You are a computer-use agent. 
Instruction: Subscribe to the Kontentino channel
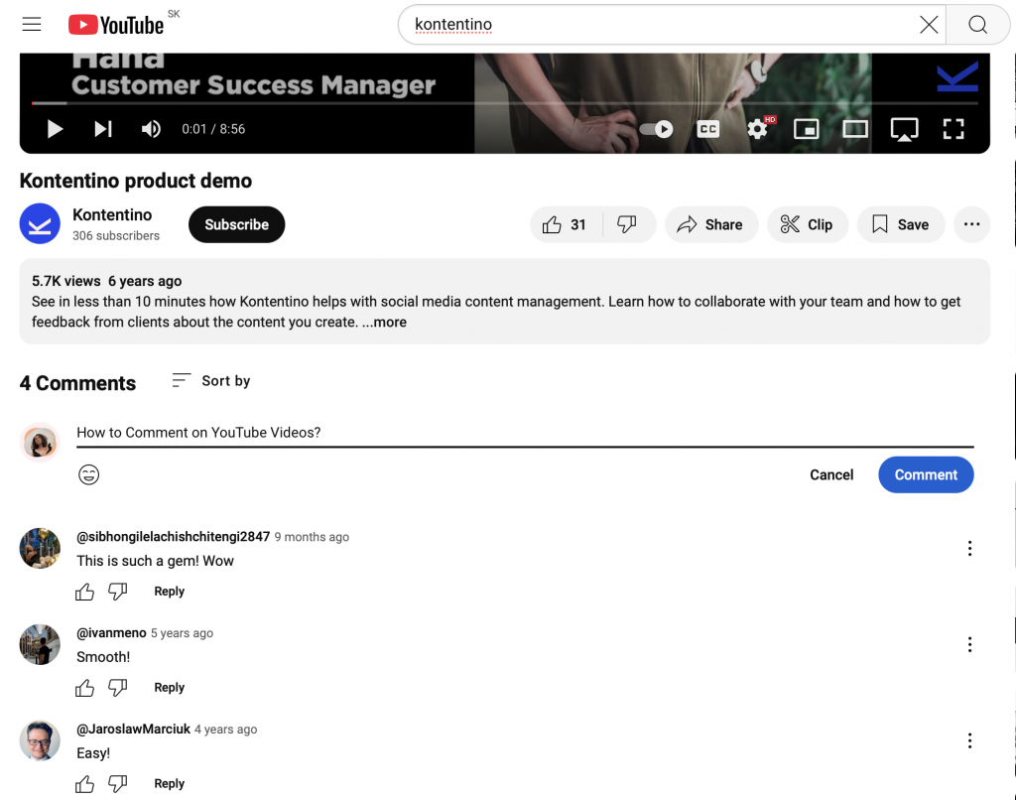pyautogui.click(x=236, y=225)
